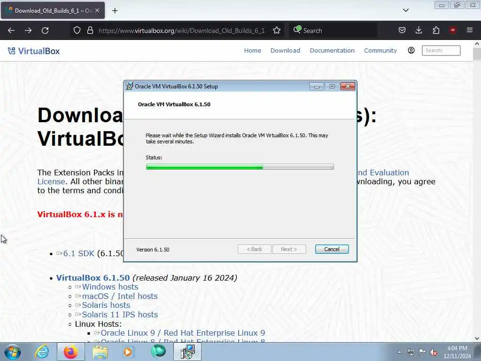Bookmark this page with the star
This screenshot has height=361, width=481.
(x=276, y=30)
